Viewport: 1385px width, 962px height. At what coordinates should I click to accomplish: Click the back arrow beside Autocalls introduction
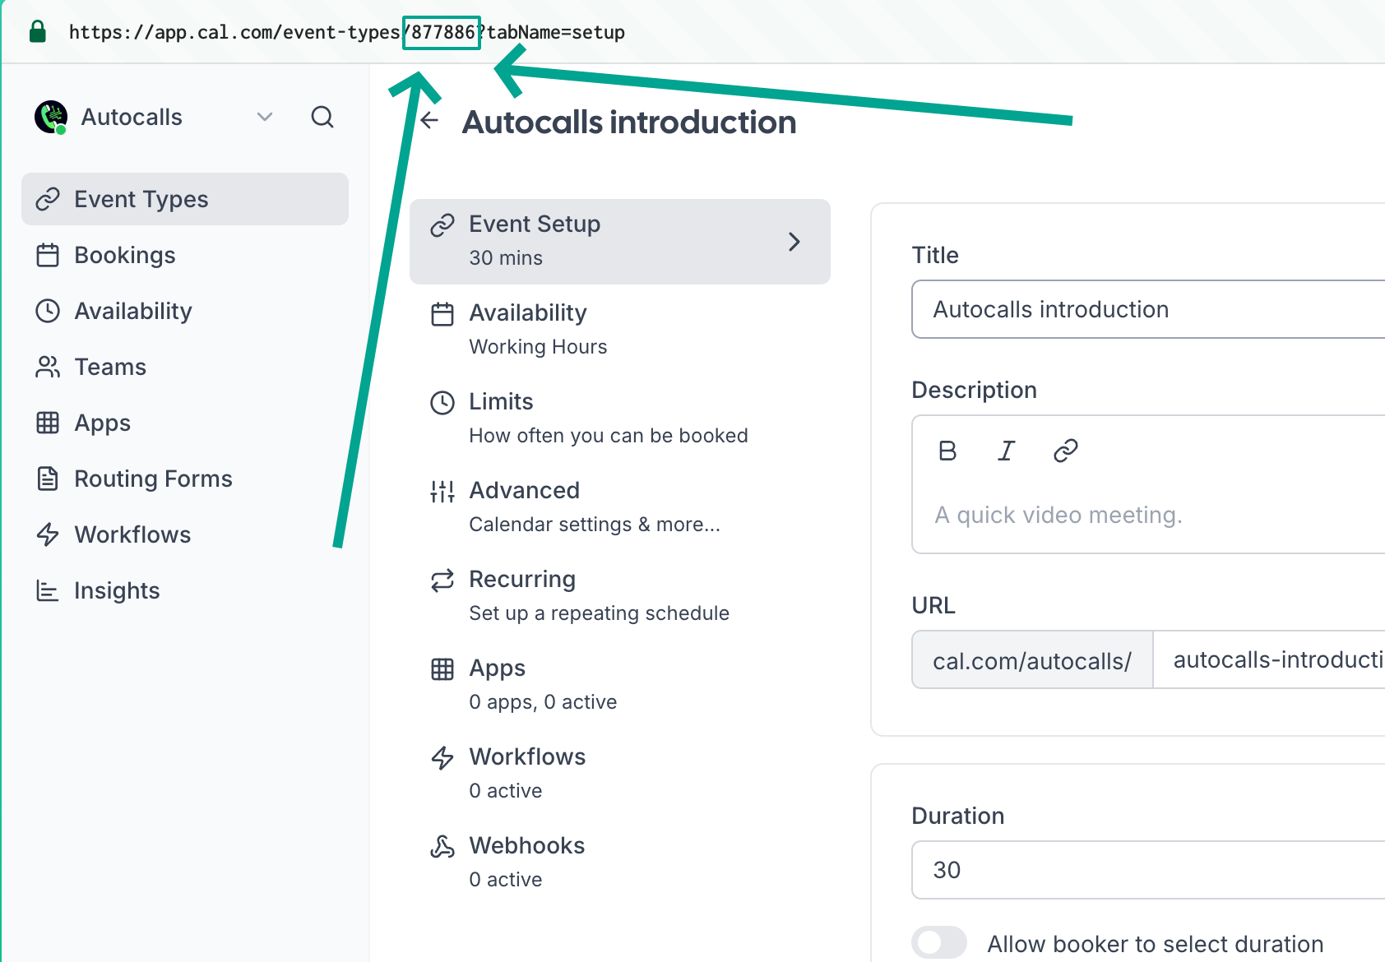coord(429,121)
